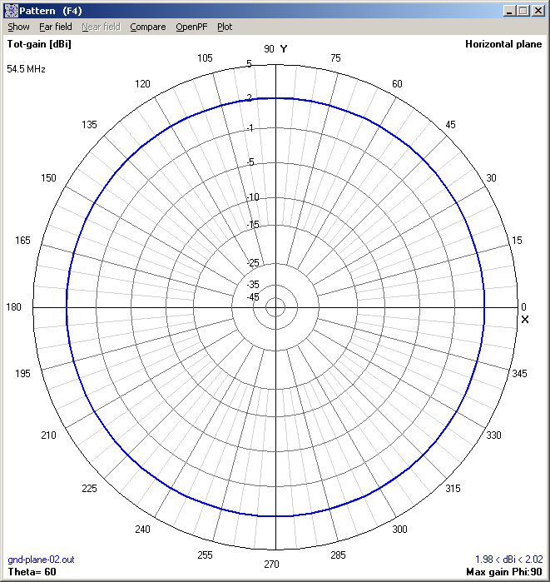Click the Pattern window title bar icon
The image size is (550, 582).
point(11,10)
